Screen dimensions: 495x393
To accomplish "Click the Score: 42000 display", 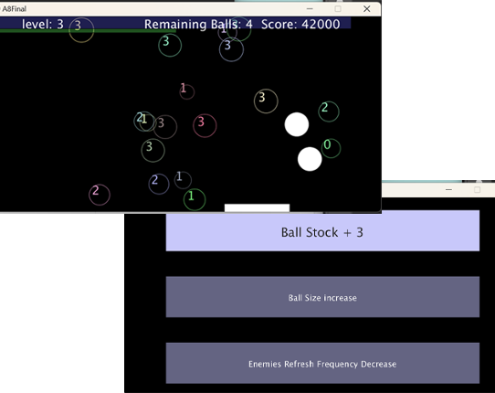I will (300, 25).
